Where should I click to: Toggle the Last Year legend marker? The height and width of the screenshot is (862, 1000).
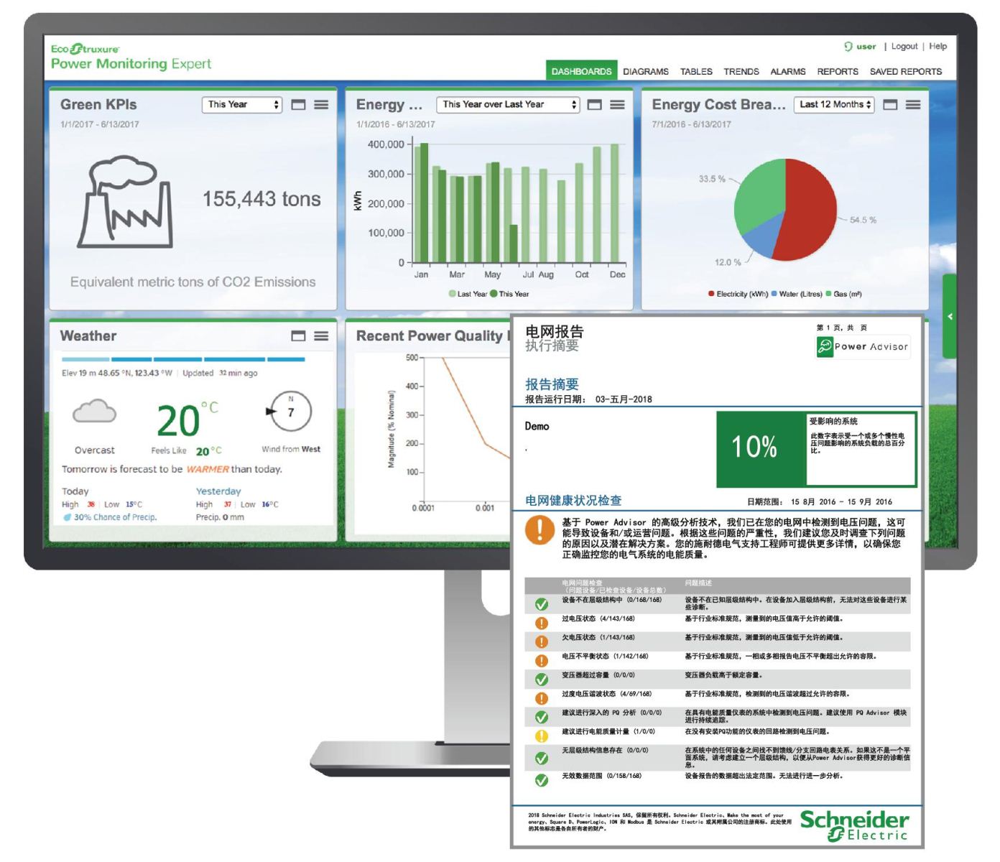coord(453,294)
